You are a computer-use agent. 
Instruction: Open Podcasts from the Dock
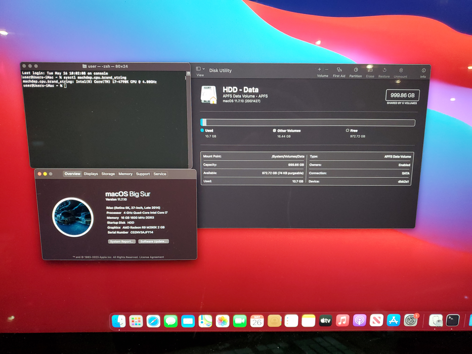(359, 321)
